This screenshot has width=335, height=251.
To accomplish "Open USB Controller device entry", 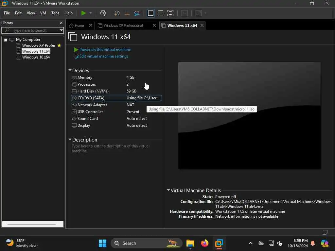I will point(116,112).
